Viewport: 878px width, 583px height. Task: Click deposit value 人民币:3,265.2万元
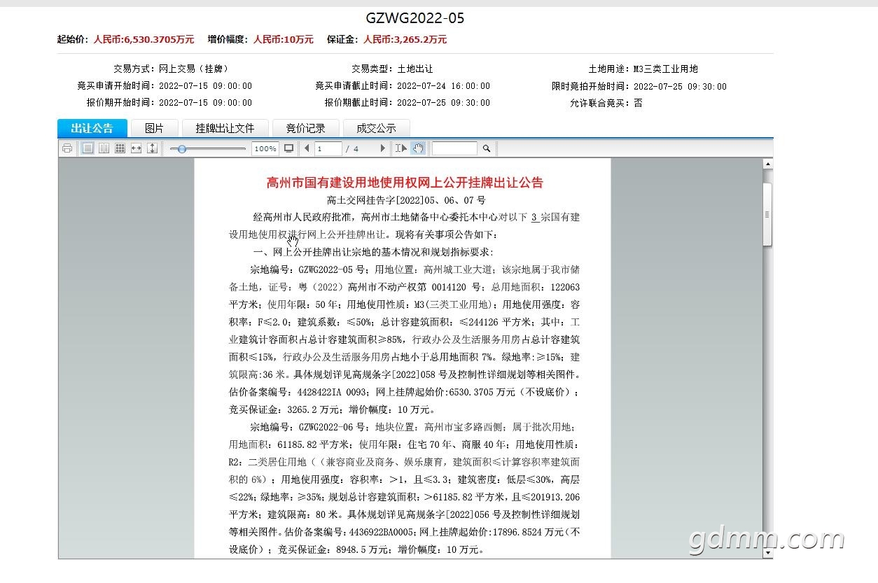[x=405, y=40]
